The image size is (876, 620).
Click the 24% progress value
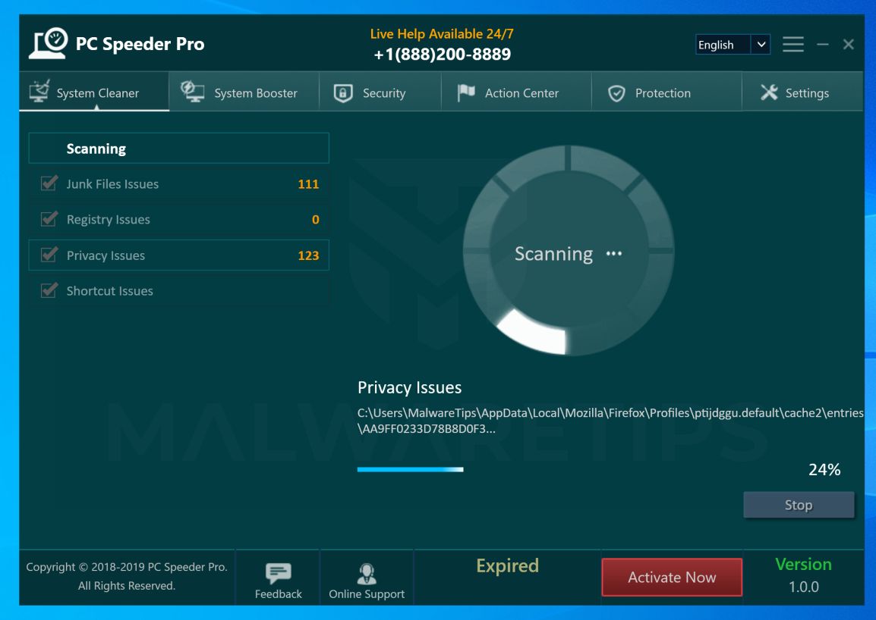[x=824, y=470]
